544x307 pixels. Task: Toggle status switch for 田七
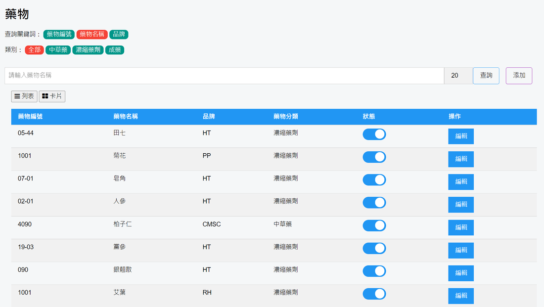point(374,134)
